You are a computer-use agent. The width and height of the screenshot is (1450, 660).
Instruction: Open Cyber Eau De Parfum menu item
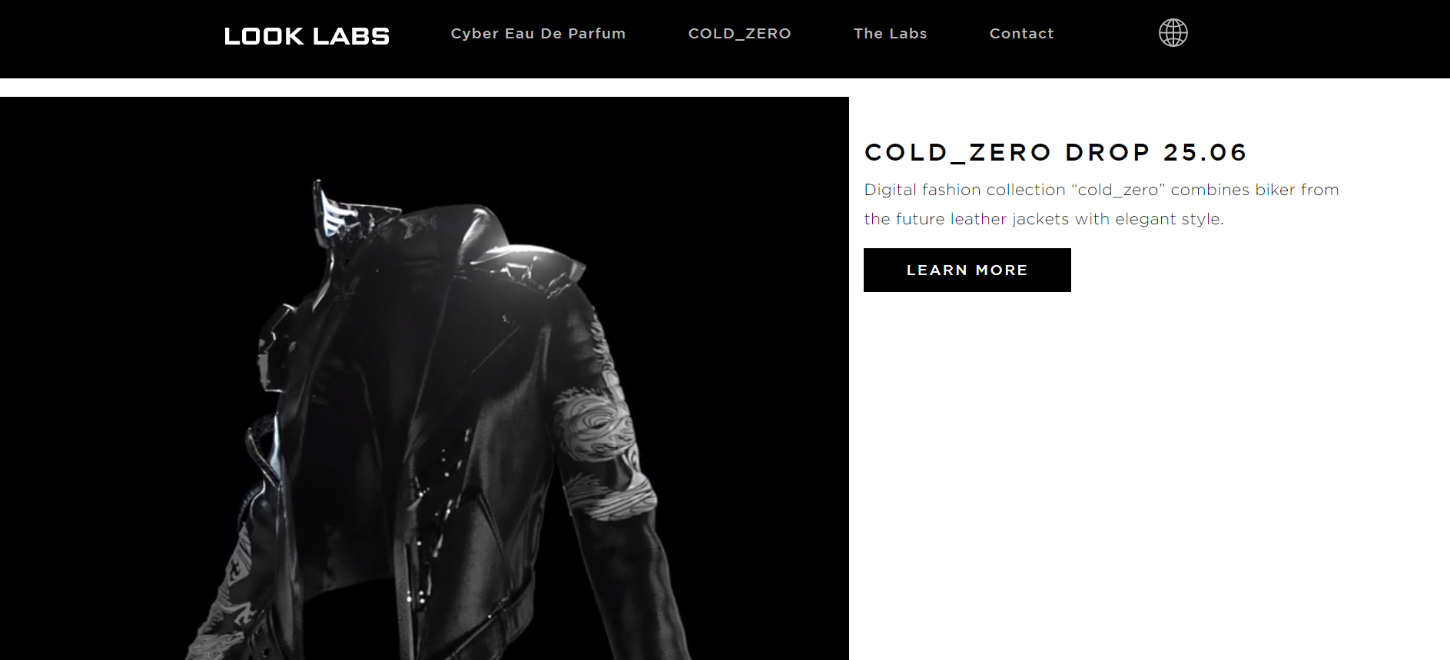(x=538, y=34)
